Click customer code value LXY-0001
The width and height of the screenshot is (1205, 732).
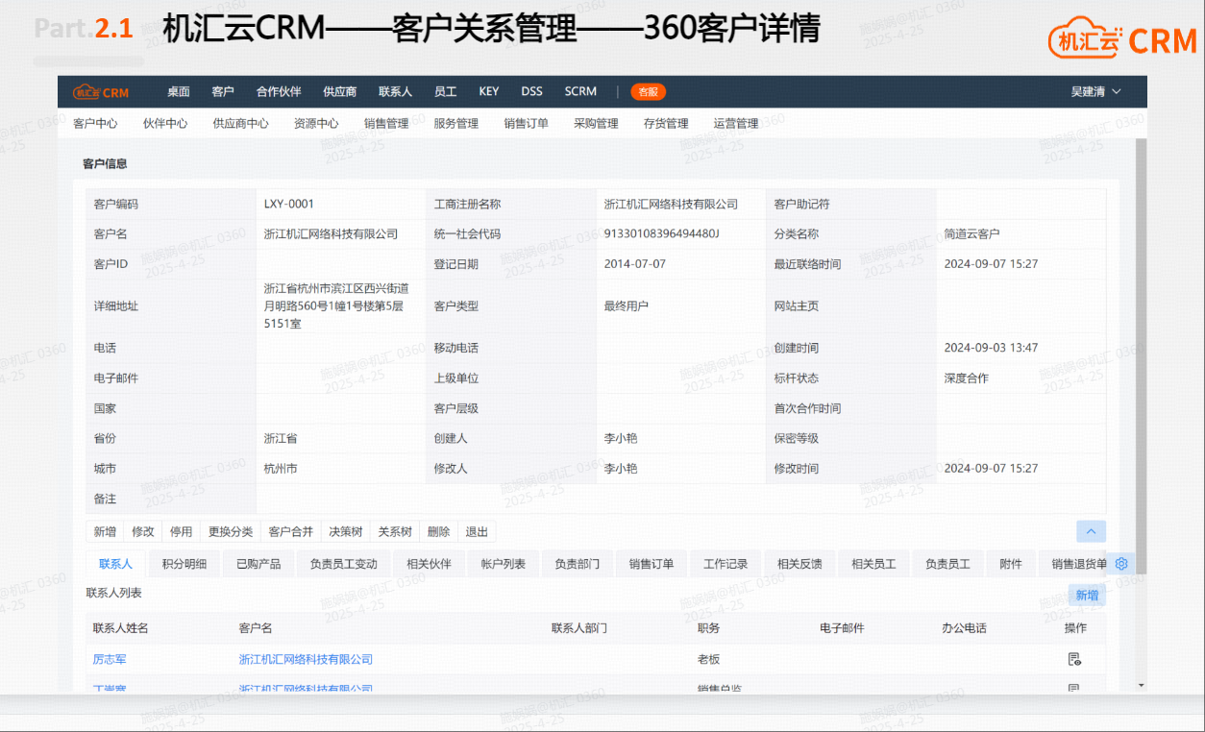[289, 204]
